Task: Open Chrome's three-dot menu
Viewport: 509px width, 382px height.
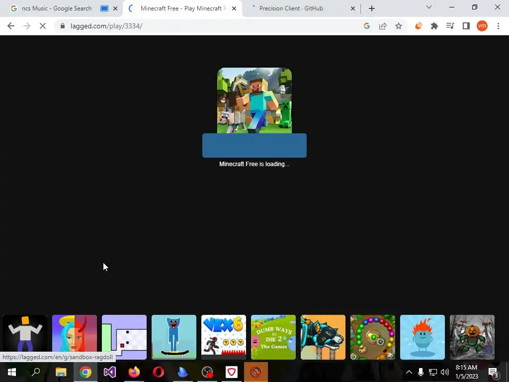Action: coord(498,26)
